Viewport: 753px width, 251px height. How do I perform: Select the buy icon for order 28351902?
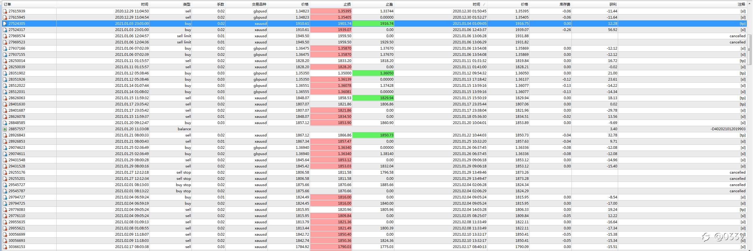(5, 73)
